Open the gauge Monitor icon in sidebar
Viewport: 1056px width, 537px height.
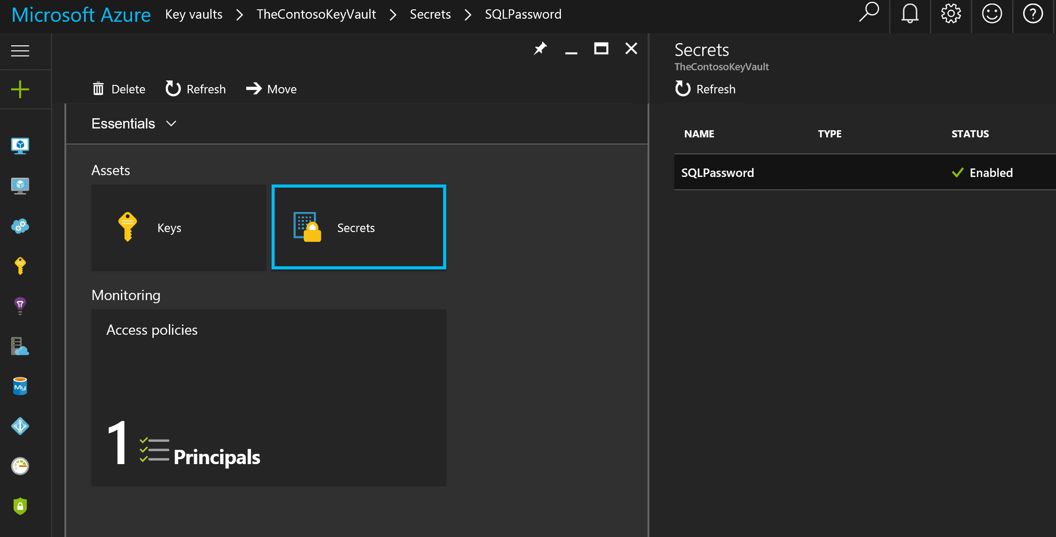(20, 466)
